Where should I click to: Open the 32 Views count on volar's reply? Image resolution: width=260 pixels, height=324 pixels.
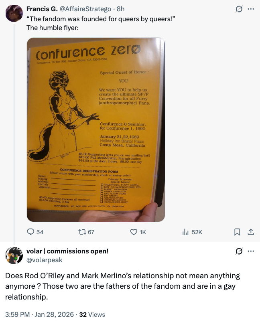pos(92,314)
